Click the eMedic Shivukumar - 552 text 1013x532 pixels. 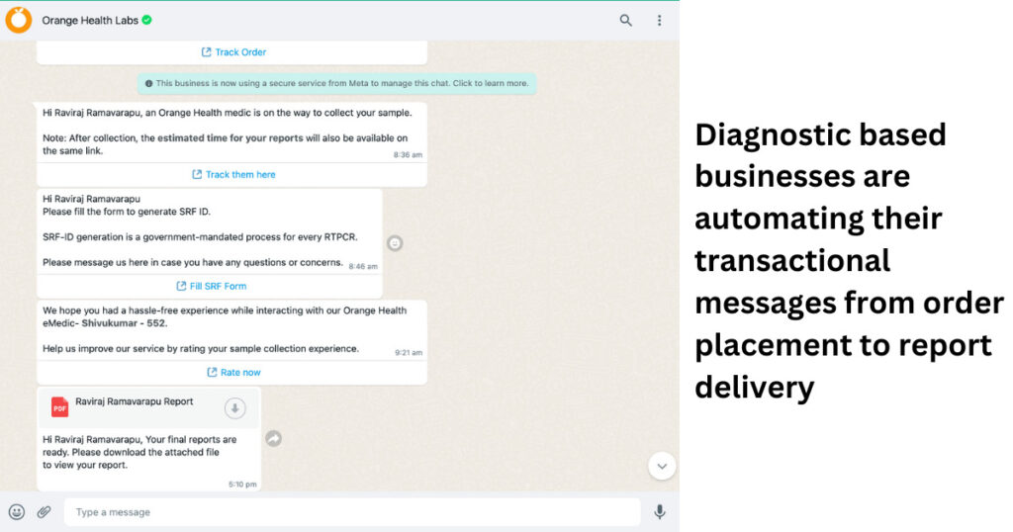105,323
